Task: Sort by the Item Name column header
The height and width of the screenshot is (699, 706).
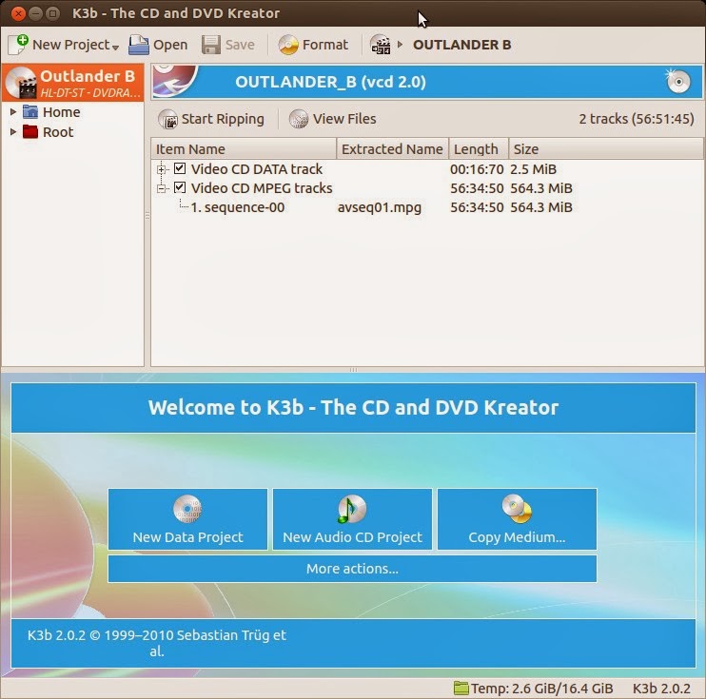Action: click(244, 149)
